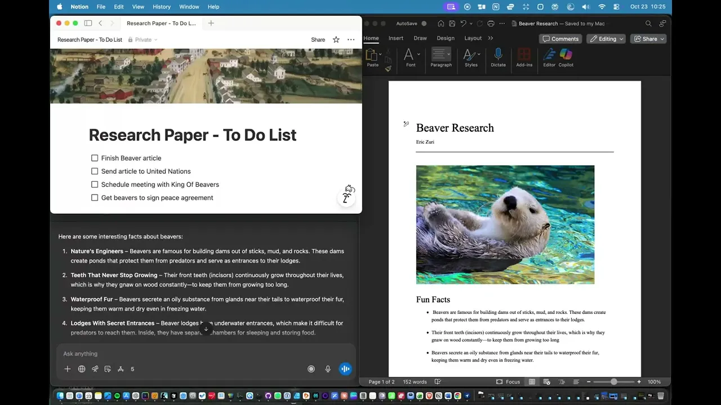The image size is (721, 405).
Task: Open the Private visibility dropdown in Notion
Action: pos(143,40)
